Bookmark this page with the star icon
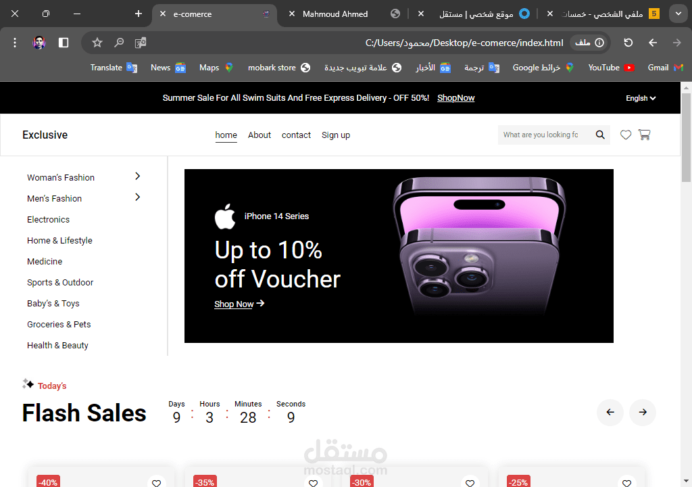Viewport: 692px width, 487px height. [97, 43]
